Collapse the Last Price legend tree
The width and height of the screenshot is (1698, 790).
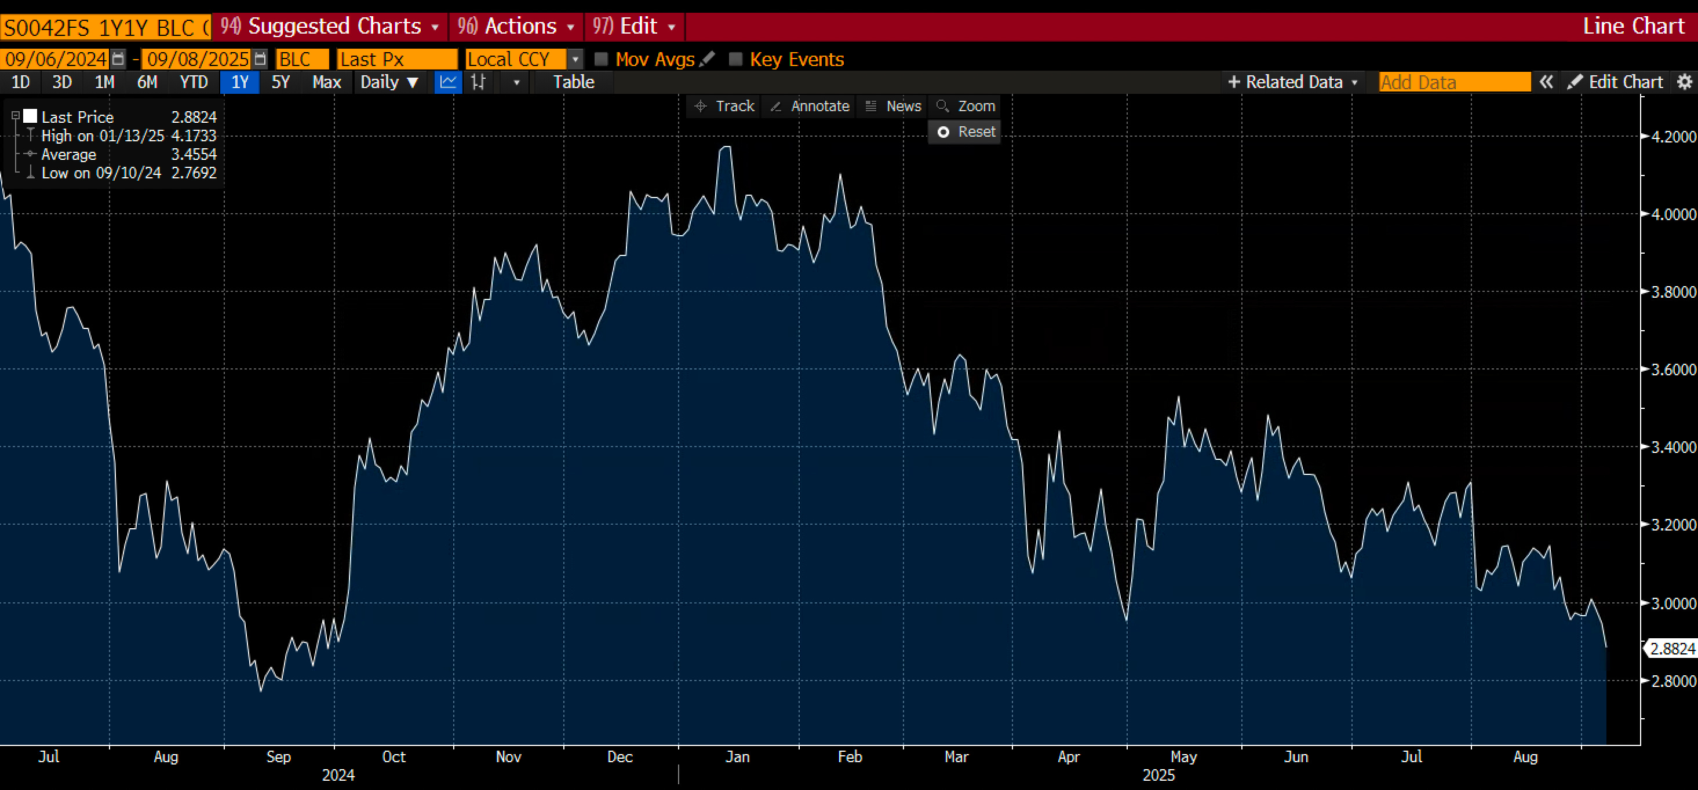[x=15, y=116]
